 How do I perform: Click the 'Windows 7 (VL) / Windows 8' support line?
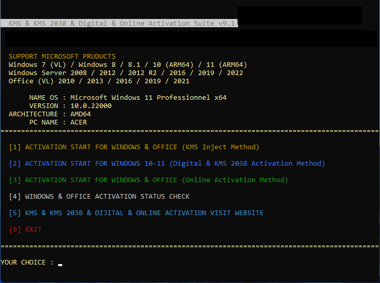point(128,65)
